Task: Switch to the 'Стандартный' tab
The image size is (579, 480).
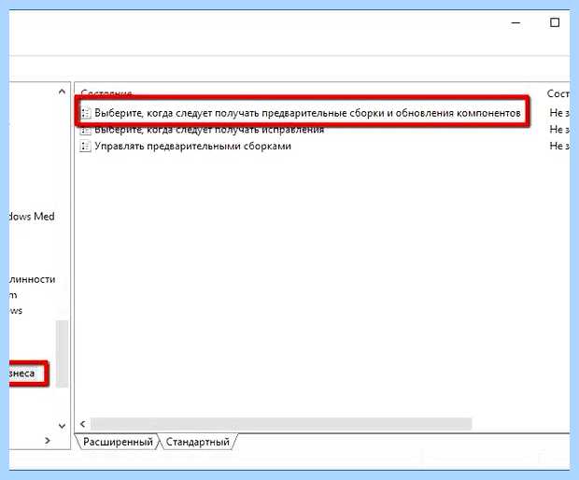Action: 198,442
